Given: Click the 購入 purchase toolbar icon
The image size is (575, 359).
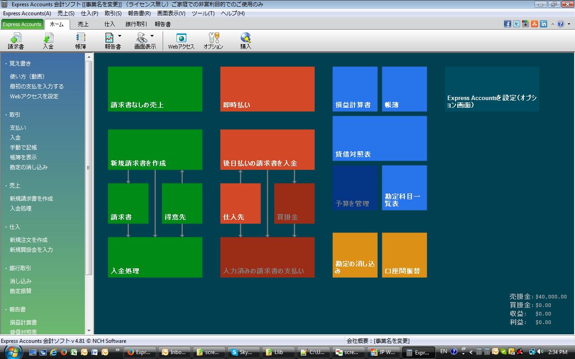Looking at the screenshot, I should 246,41.
